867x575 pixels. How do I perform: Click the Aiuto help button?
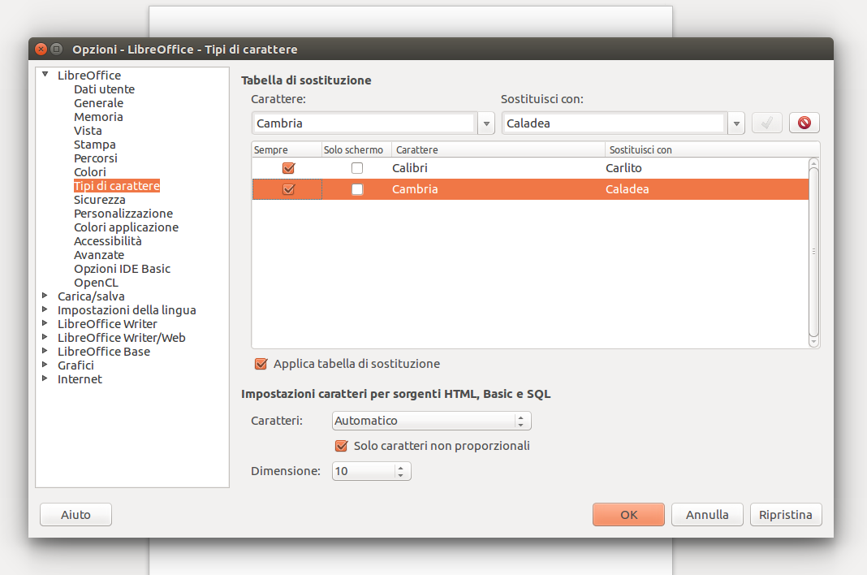pos(75,515)
